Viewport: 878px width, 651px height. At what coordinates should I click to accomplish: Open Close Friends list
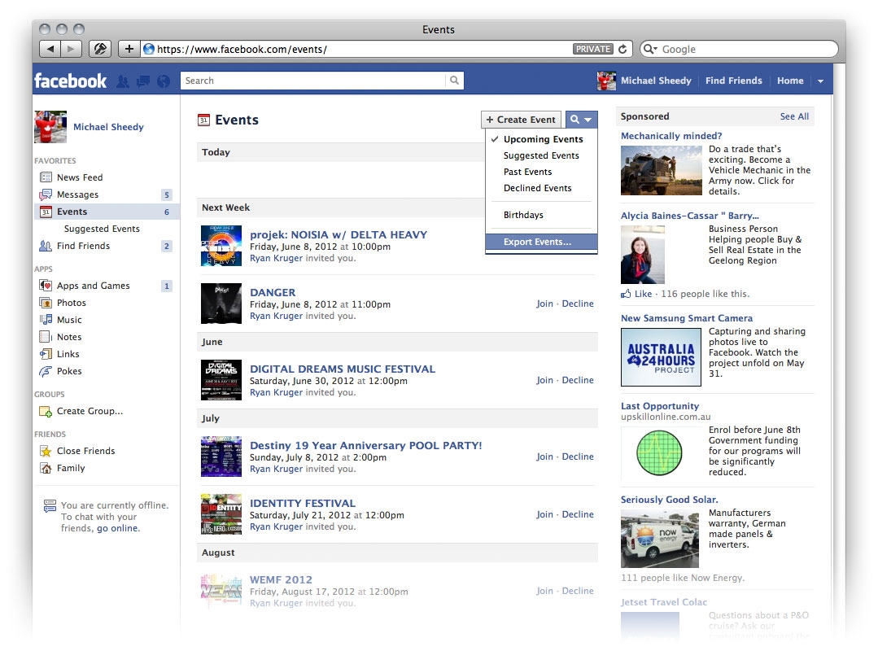[85, 451]
